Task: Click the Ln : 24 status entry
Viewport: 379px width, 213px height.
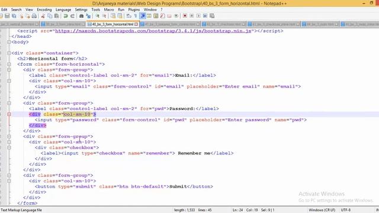Action: point(237,210)
